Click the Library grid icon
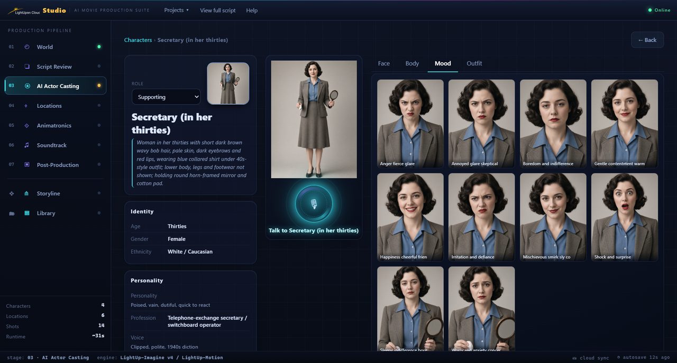The image size is (677, 363). coord(27,213)
